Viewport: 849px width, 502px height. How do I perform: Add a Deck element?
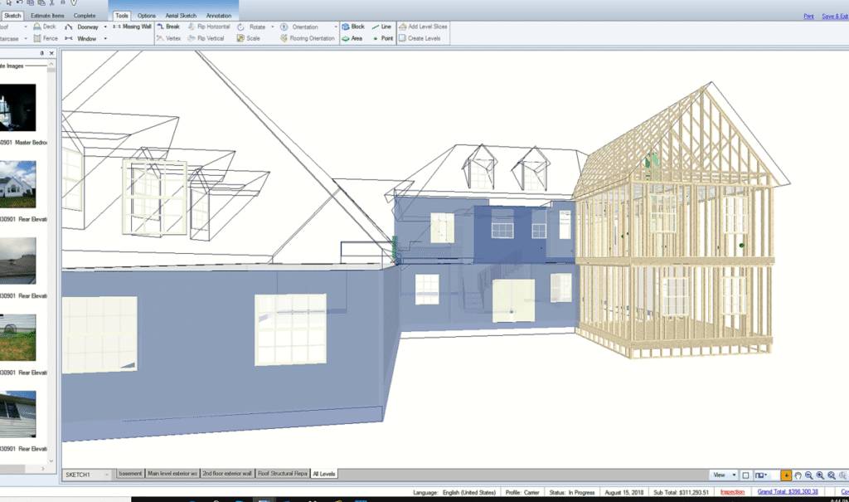[x=45, y=27]
